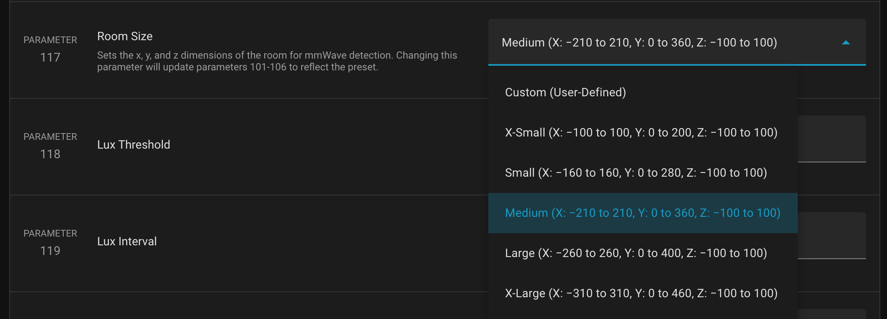
Task: Click the Parameter 118 label
Action: pos(50,137)
